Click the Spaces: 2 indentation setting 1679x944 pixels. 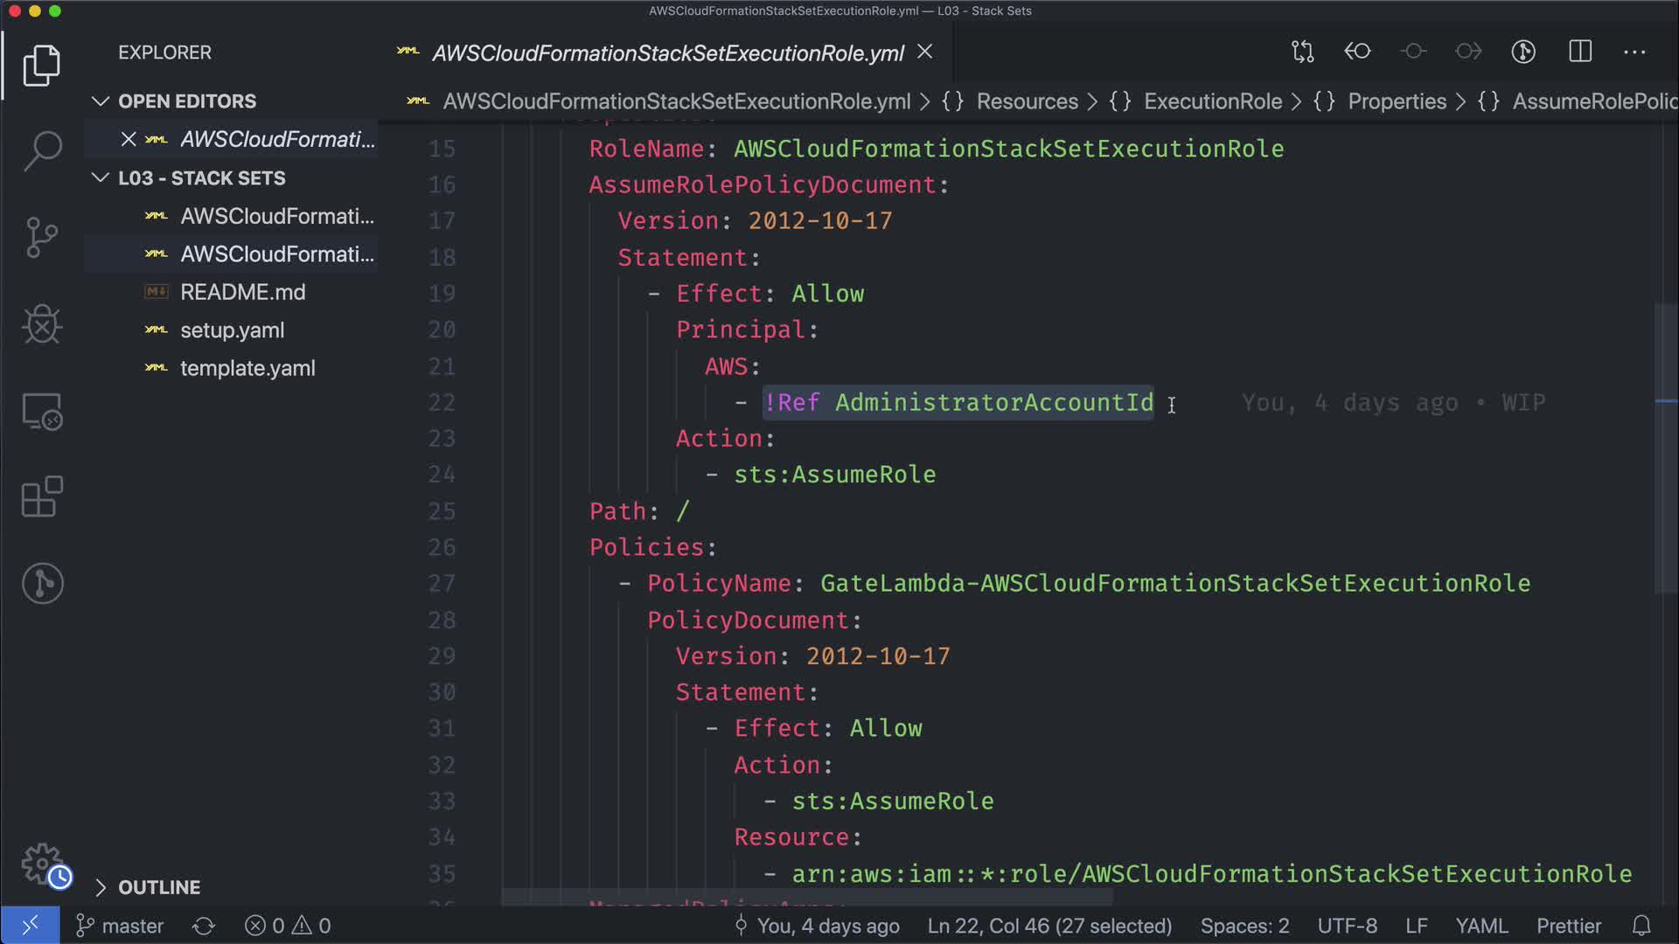coord(1244,926)
